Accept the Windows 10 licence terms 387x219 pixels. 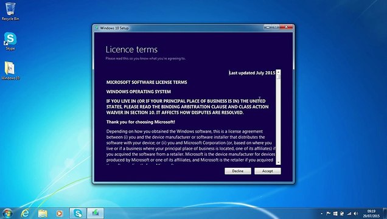point(268,171)
